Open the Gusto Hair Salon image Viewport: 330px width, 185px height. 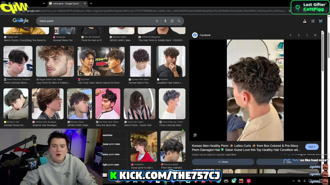point(139,104)
